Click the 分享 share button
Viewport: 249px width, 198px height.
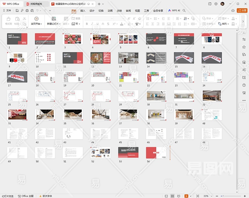(242, 11)
